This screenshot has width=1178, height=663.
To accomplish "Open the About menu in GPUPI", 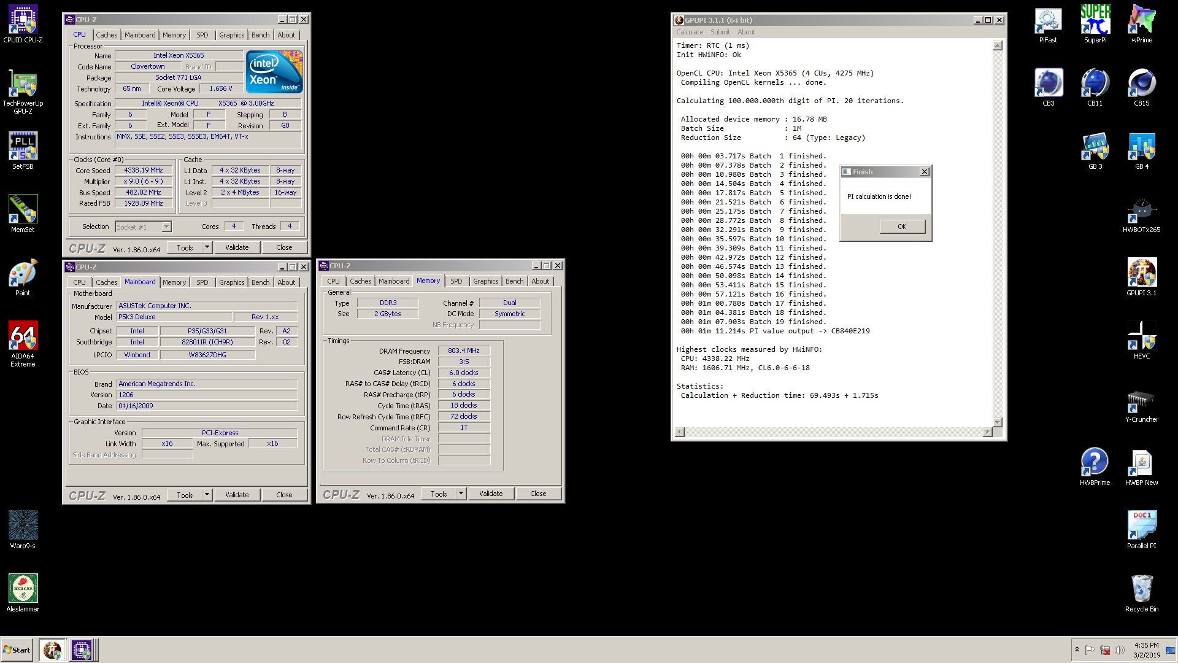I will (x=746, y=32).
